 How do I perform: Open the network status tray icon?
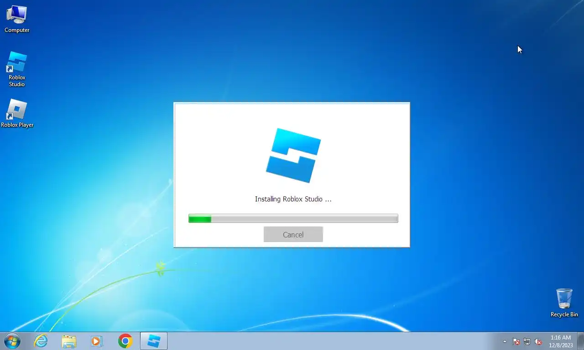pos(527,341)
